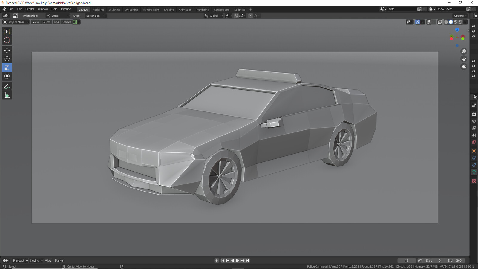Toggle X-Ray mode in viewport header

[439, 22]
